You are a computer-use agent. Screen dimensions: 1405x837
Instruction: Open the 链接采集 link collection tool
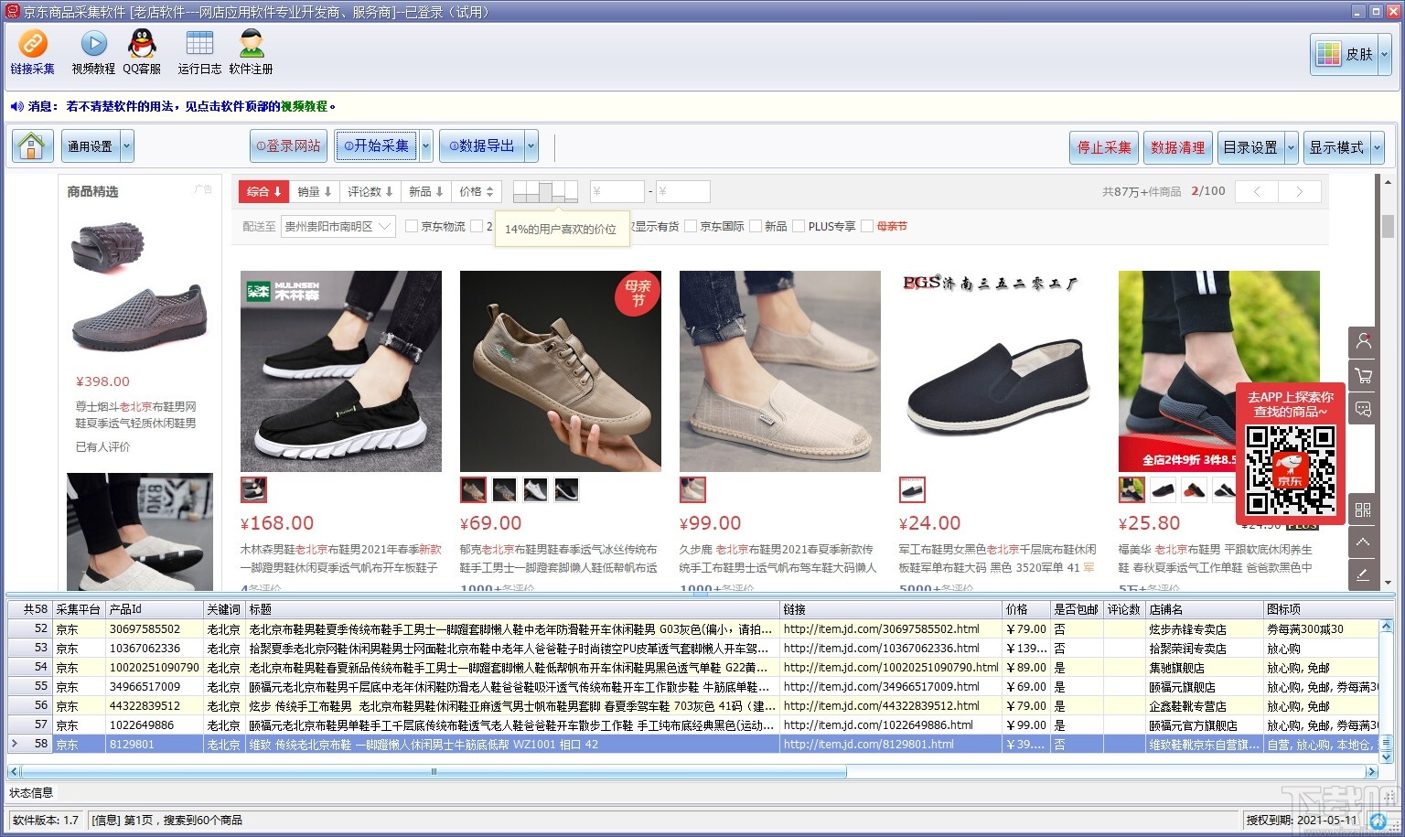pyautogui.click(x=33, y=52)
